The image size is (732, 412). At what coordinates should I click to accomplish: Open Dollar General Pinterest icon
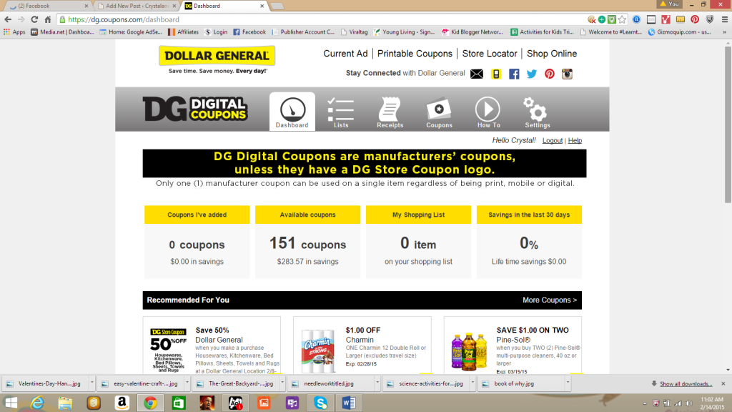click(550, 74)
